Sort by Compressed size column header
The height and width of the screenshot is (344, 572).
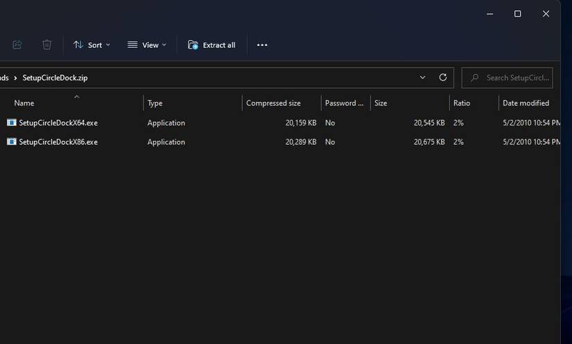click(x=273, y=103)
